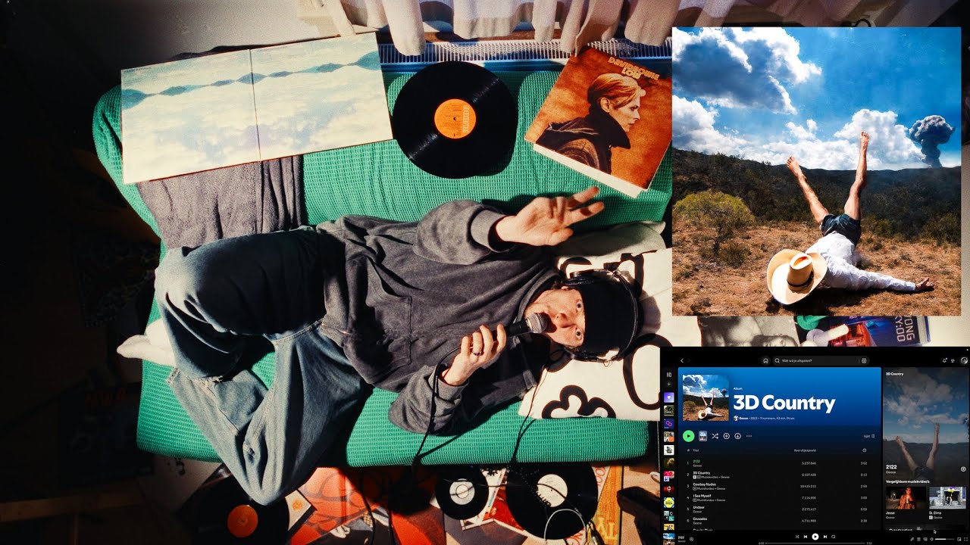Viewport: 970px width, 545px height.
Task: Open album preview thumbnail next to play
Action: (x=702, y=436)
